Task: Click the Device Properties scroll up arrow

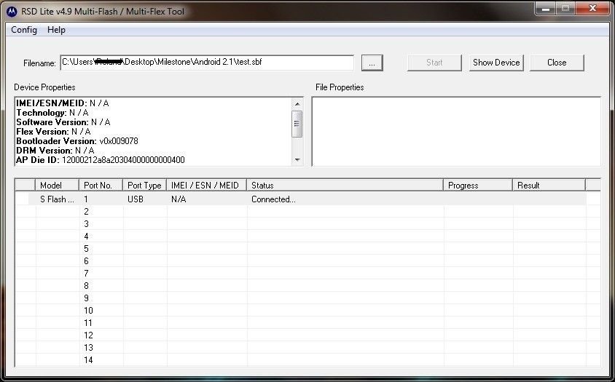Action: click(x=297, y=104)
